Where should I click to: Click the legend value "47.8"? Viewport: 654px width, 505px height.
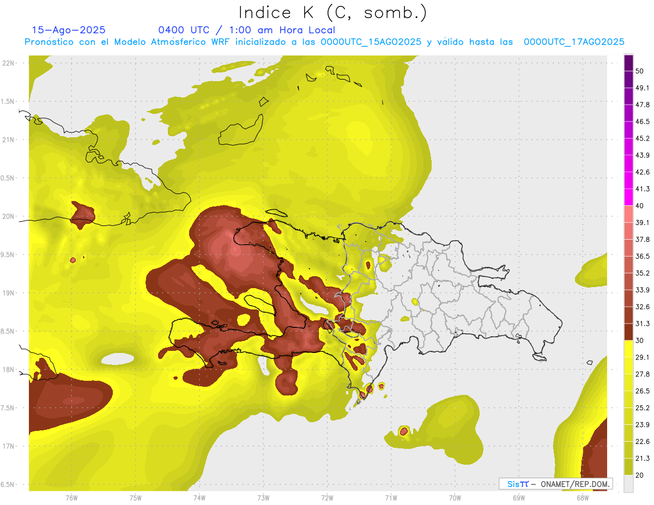(x=643, y=105)
